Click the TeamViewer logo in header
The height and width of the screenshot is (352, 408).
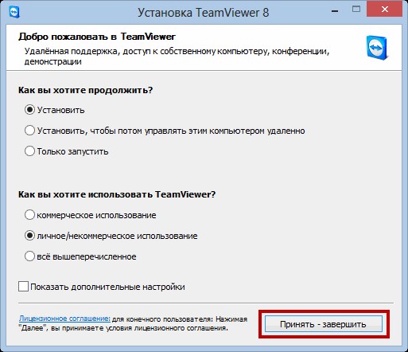(x=377, y=48)
